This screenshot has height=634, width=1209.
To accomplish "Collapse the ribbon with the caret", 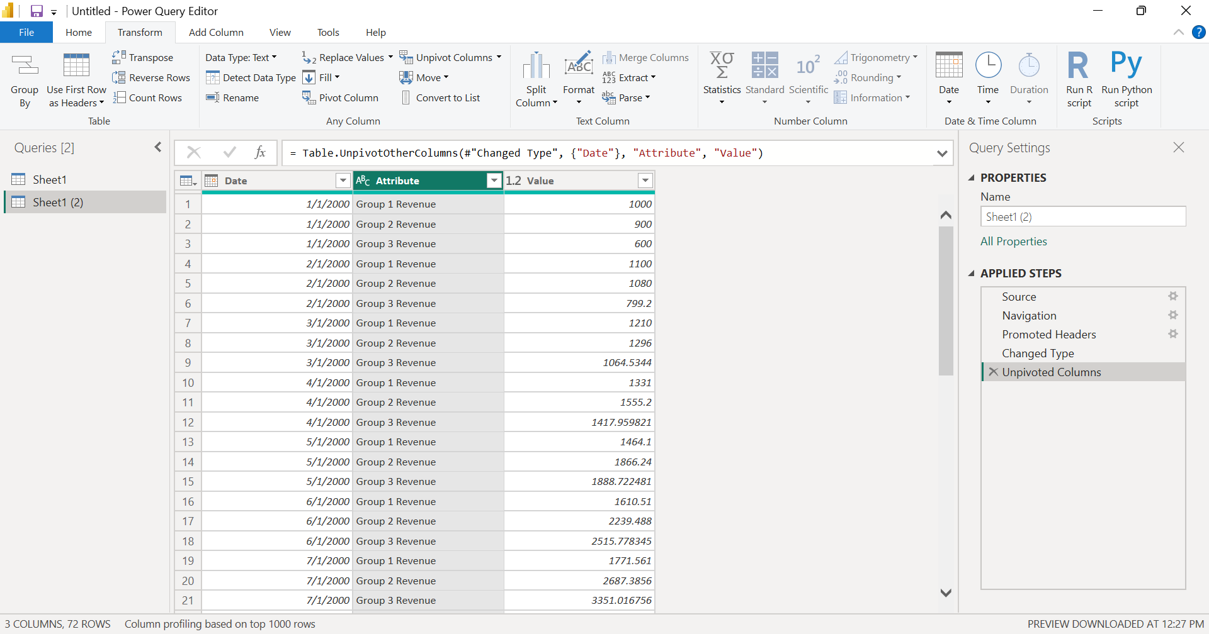I will [x=1179, y=32].
